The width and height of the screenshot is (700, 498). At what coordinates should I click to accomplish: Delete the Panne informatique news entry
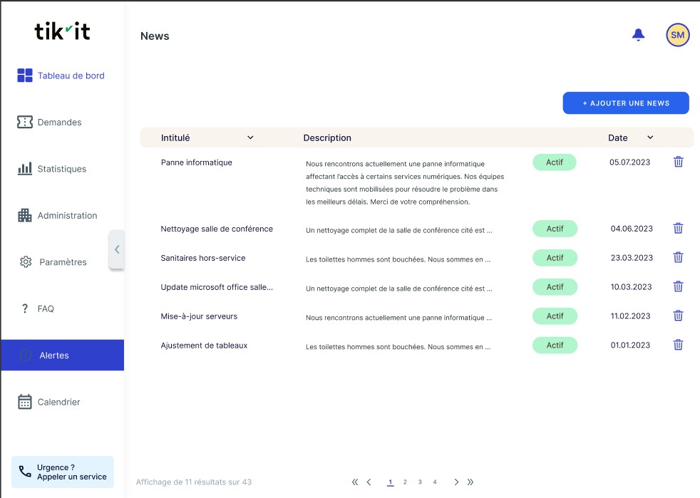(x=678, y=162)
